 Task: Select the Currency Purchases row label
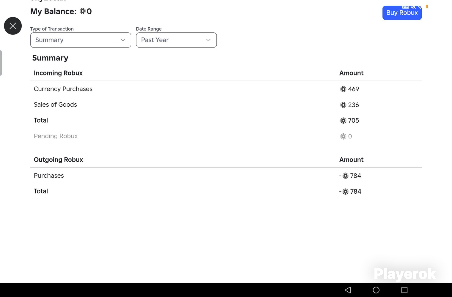point(63,89)
